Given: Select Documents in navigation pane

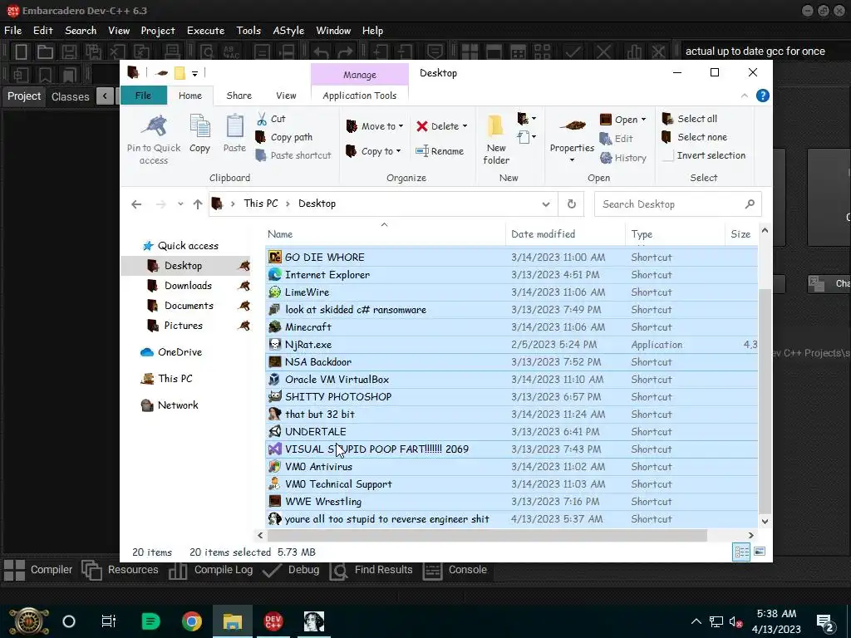Looking at the screenshot, I should coord(189,306).
